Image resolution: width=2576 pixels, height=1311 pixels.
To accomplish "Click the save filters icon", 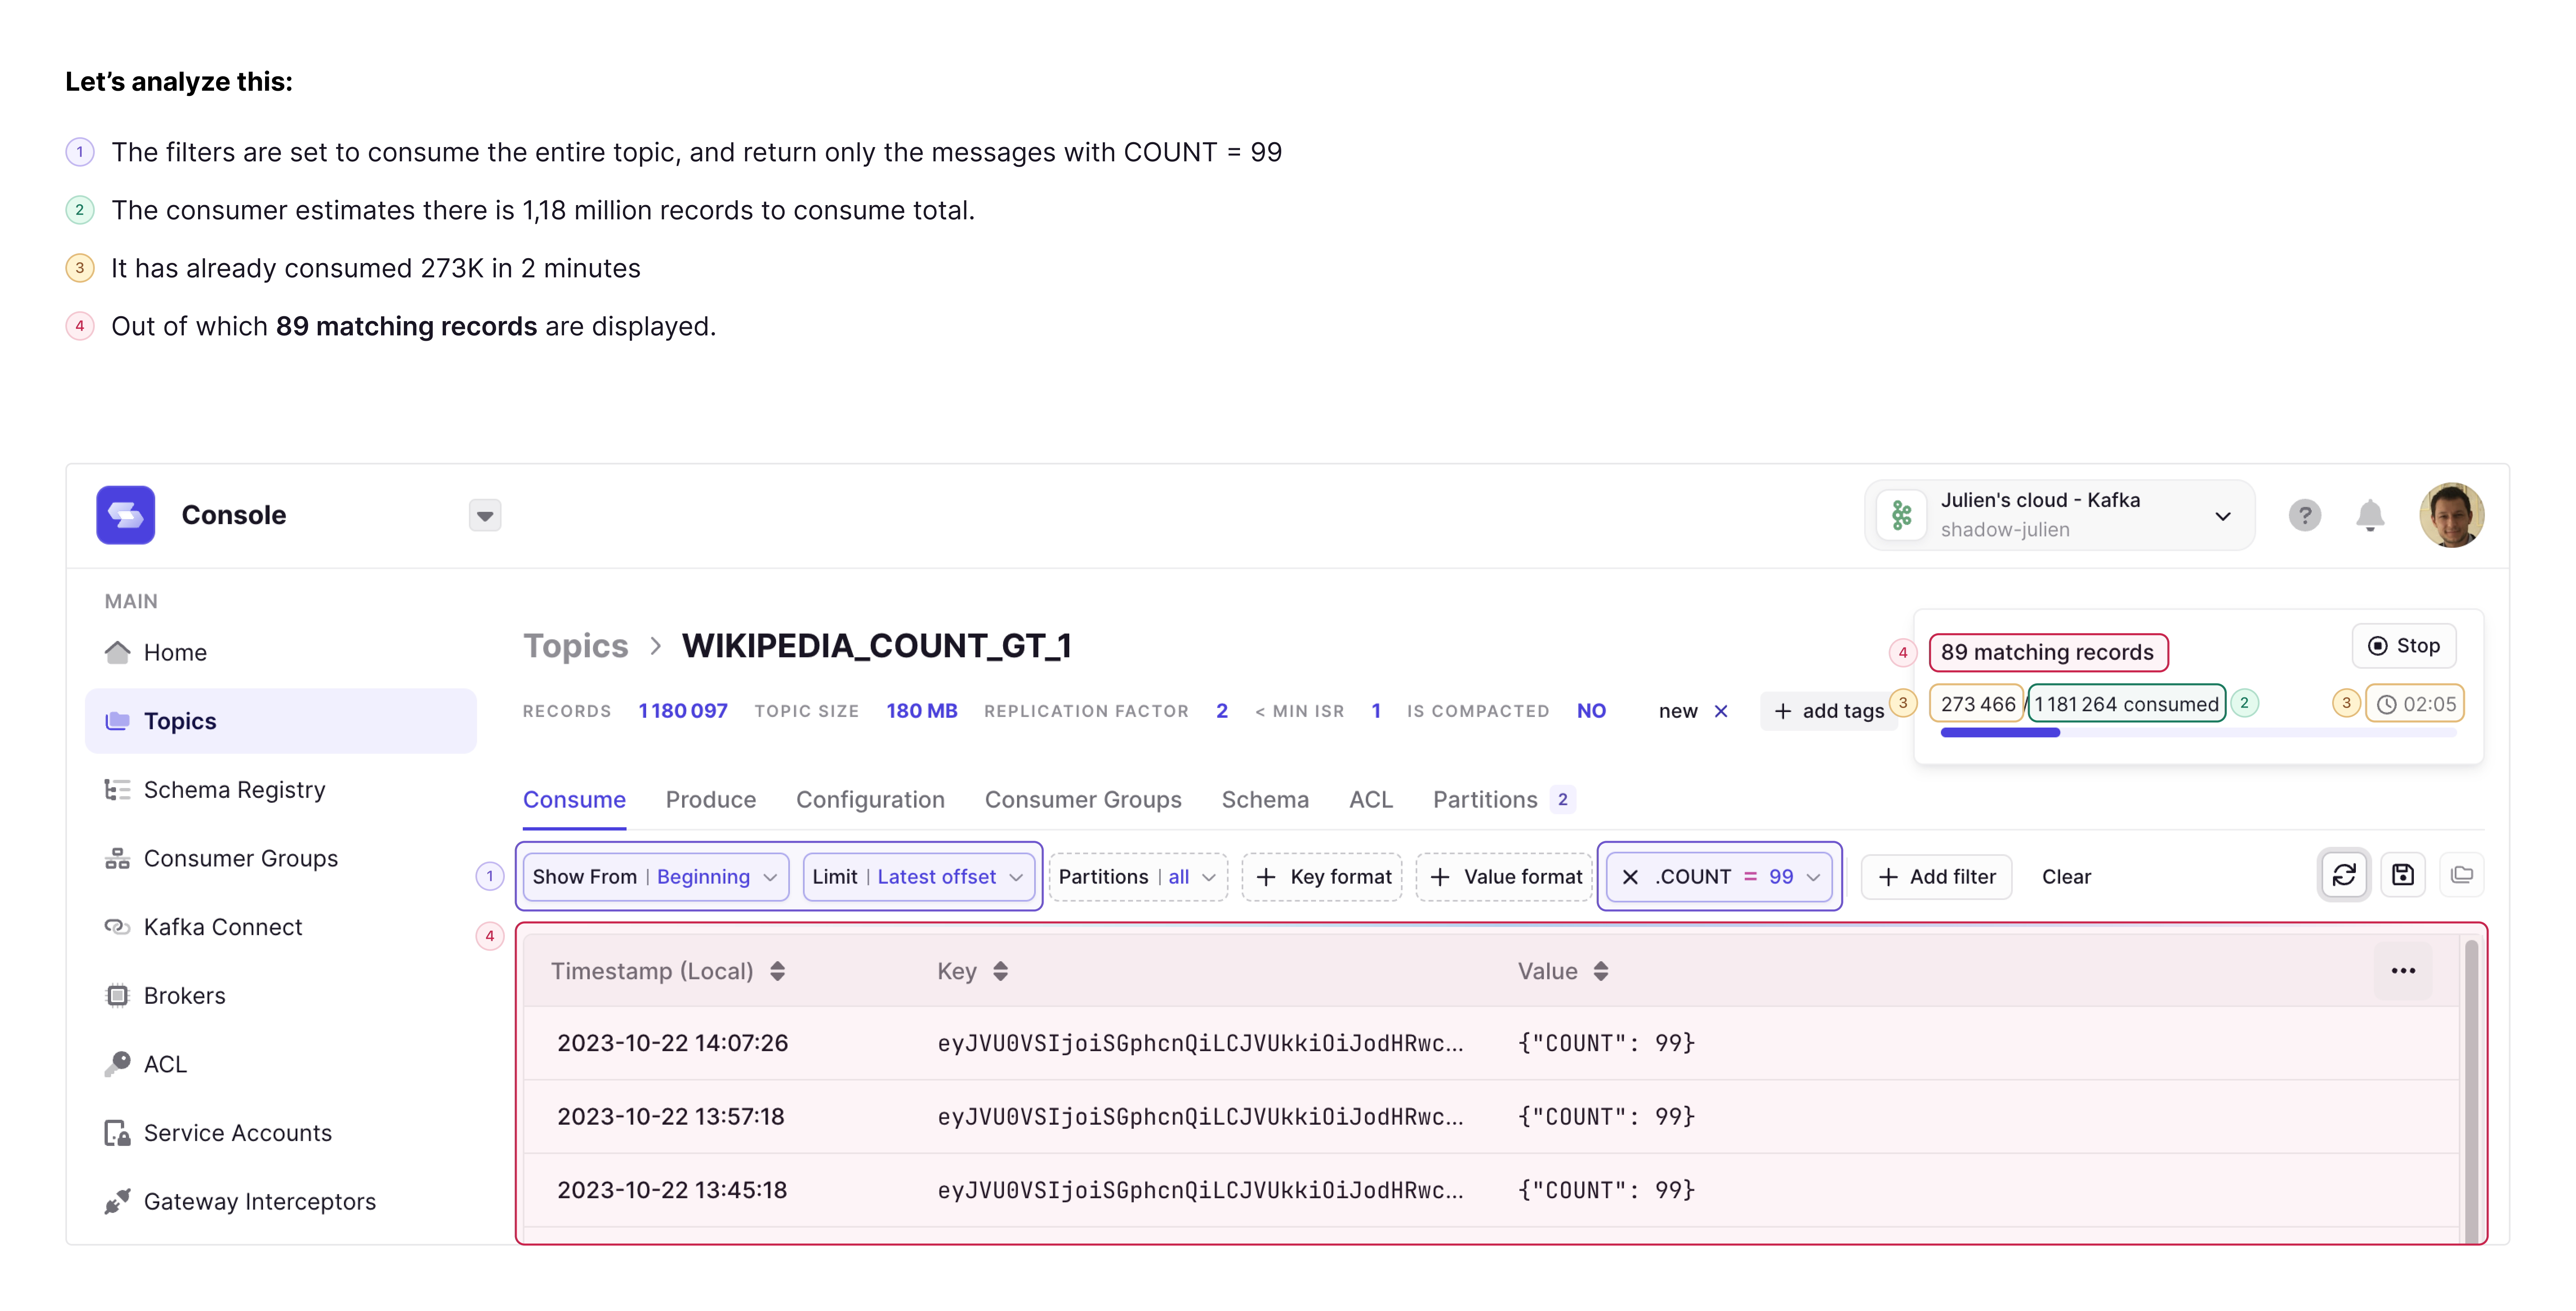I will (x=2403, y=876).
